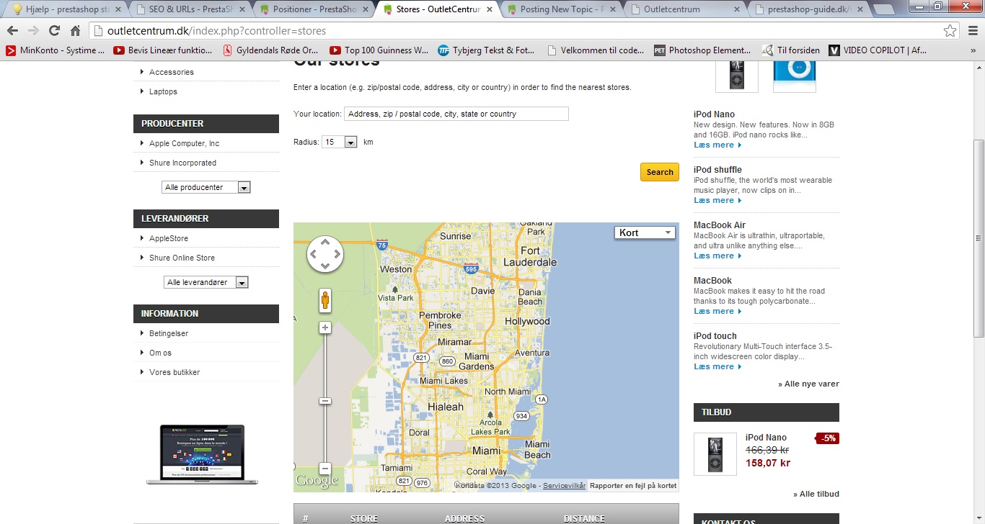Open the Chrome menu icon
This screenshot has height=524, width=985.
(971, 31)
